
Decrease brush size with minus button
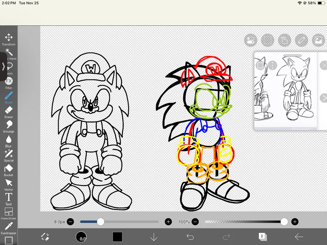pyautogui.click(x=70, y=222)
